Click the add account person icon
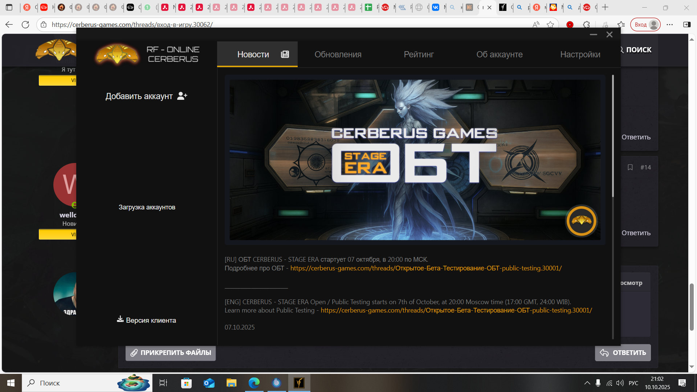Screen dimensions: 697x392 click(x=182, y=96)
